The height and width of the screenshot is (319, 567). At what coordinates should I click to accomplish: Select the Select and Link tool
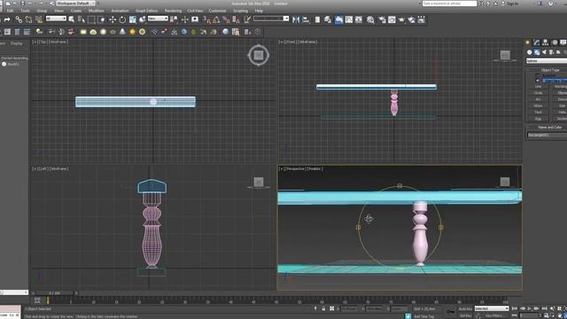19,19
